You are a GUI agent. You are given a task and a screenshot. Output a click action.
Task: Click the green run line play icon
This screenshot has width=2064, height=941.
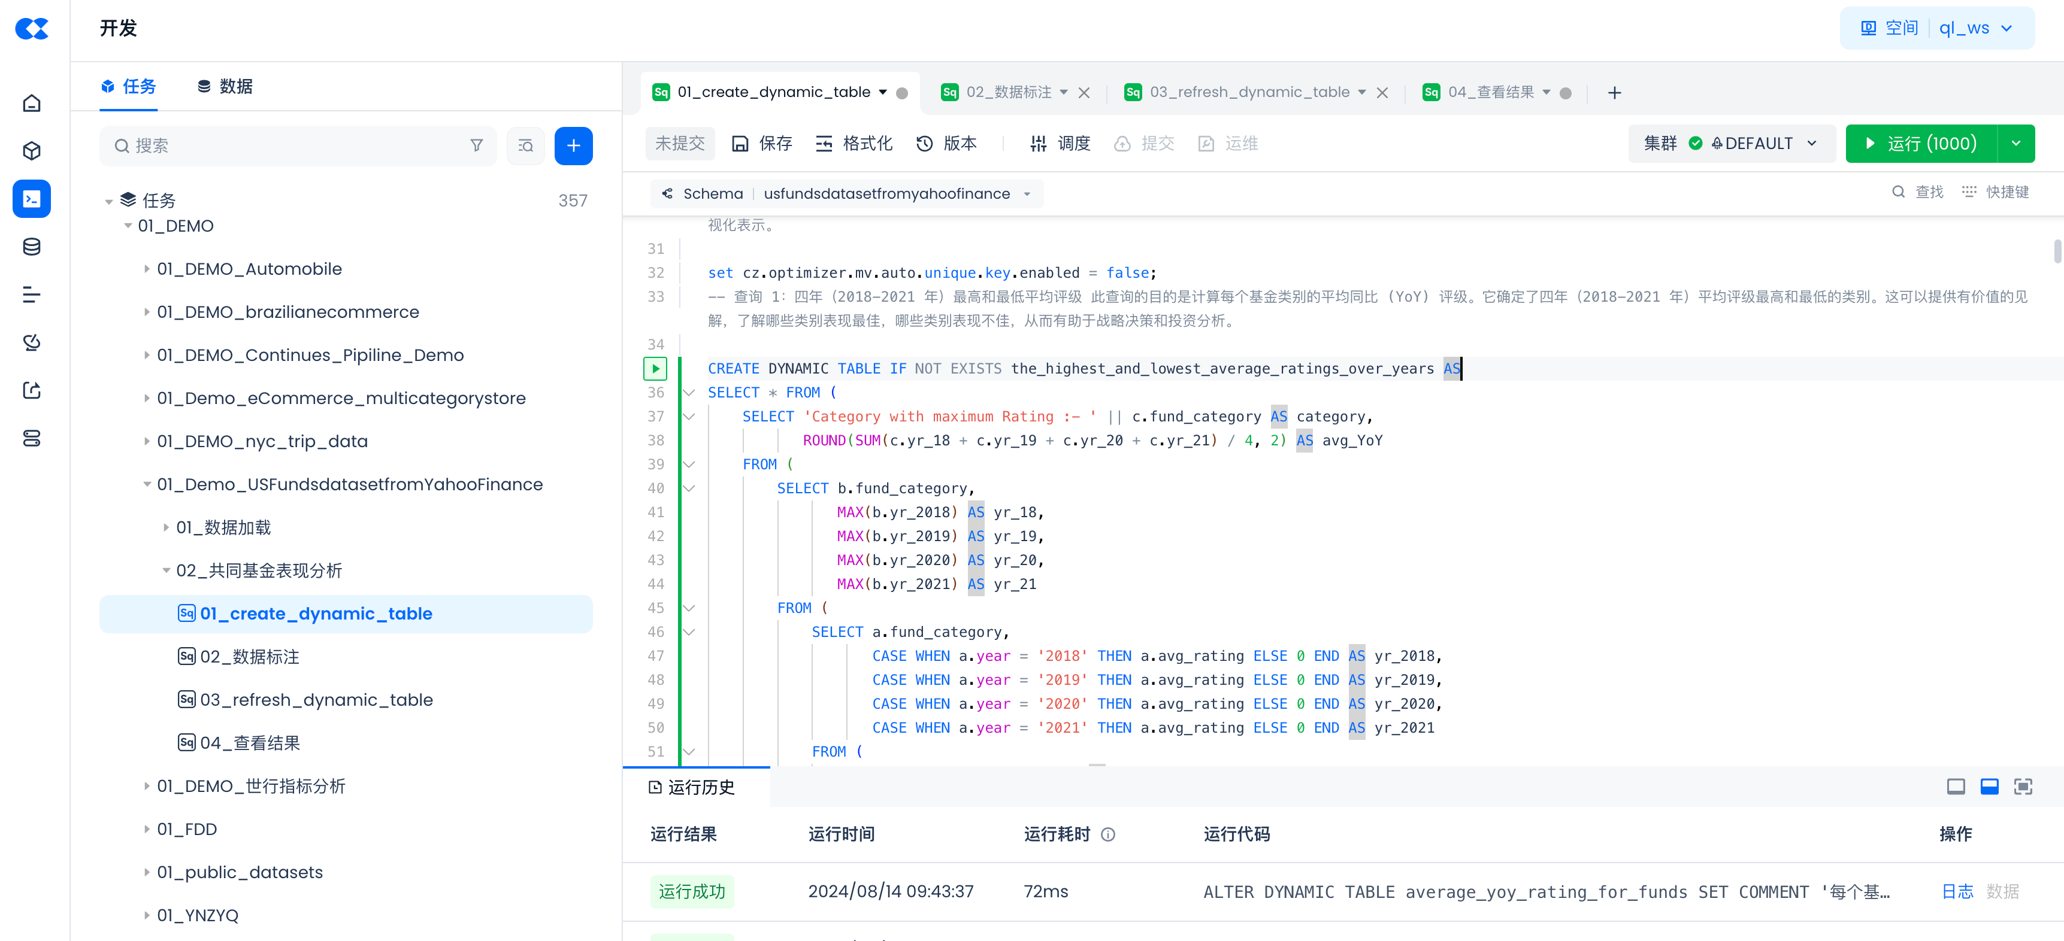pyautogui.click(x=655, y=368)
